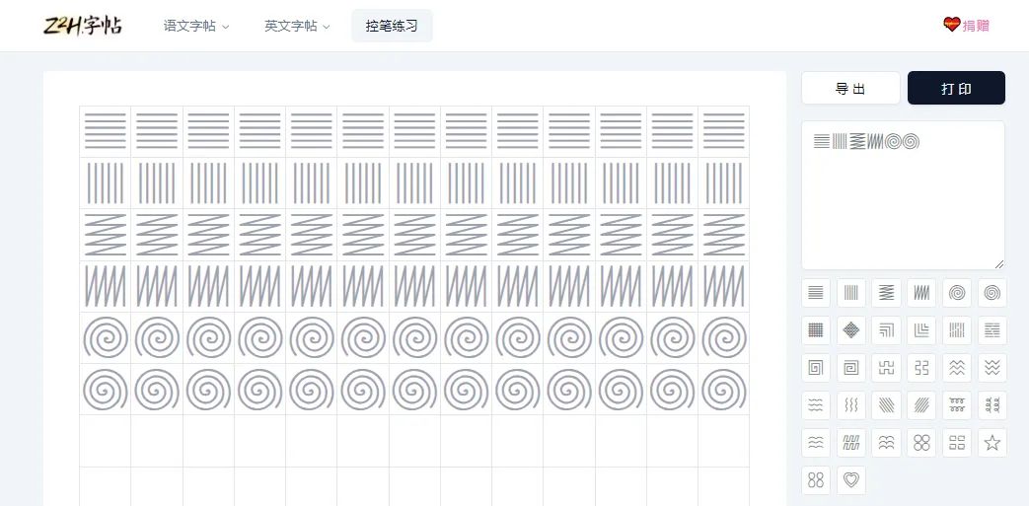Add the figure-eight 88 pattern icon

816,480
